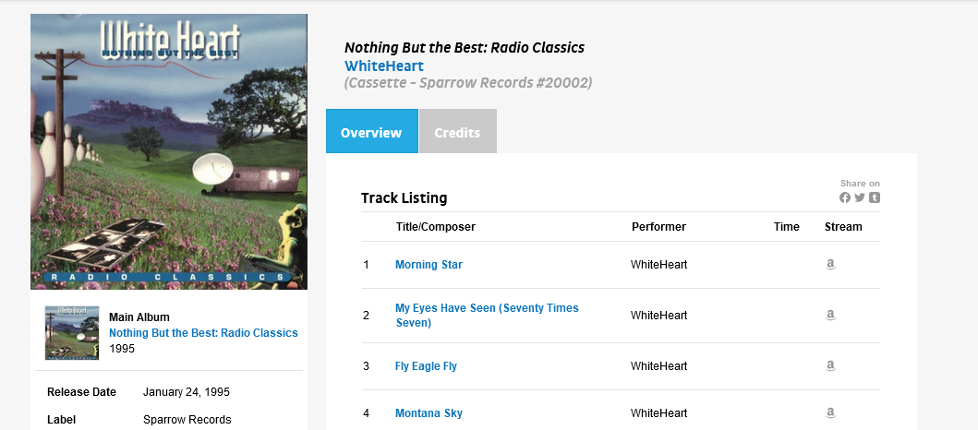Click the Performer column header
This screenshot has height=430, width=978.
(x=658, y=227)
